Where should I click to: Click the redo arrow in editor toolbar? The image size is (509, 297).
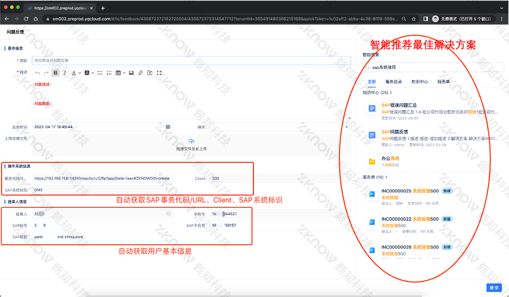click(46, 73)
